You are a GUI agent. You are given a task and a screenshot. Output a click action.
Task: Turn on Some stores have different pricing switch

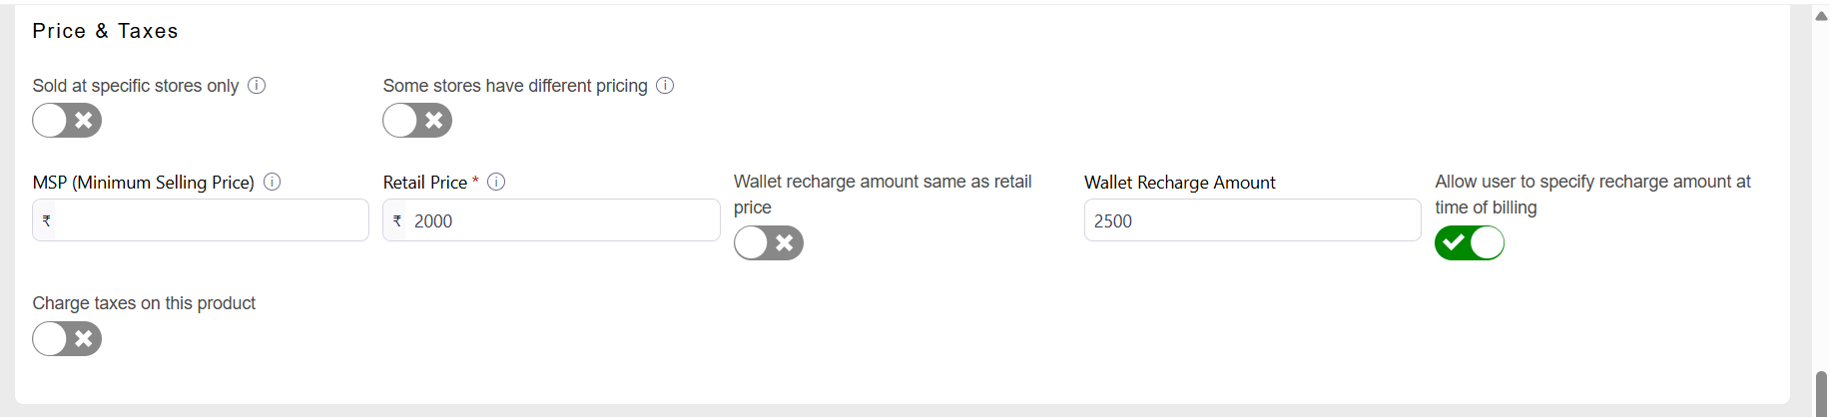pos(417,121)
